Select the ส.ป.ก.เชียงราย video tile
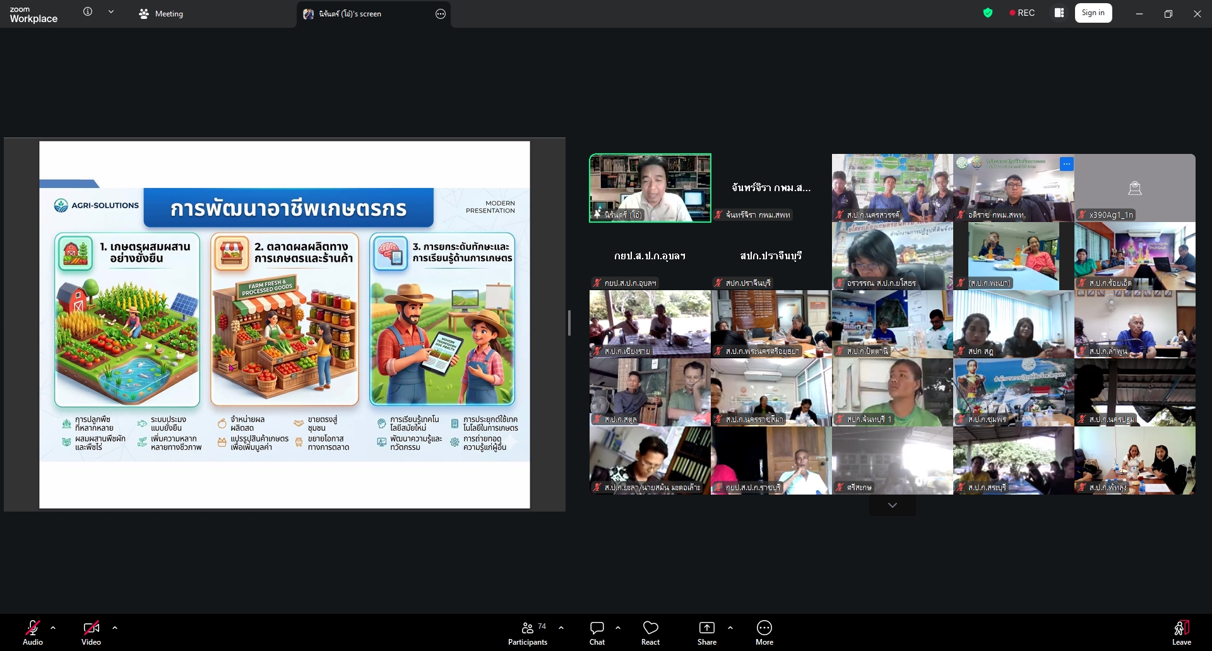 tap(650, 324)
